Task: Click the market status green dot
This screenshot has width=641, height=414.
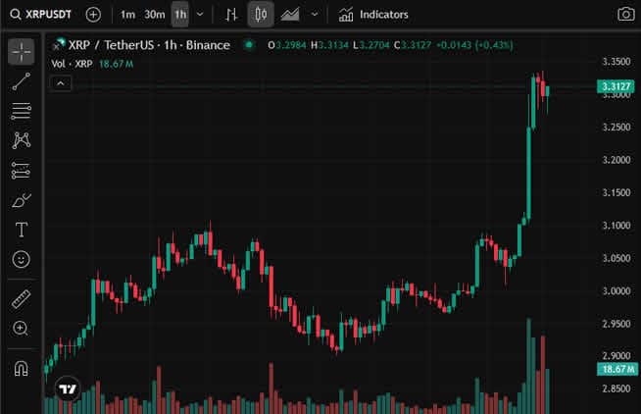Action: pos(249,44)
